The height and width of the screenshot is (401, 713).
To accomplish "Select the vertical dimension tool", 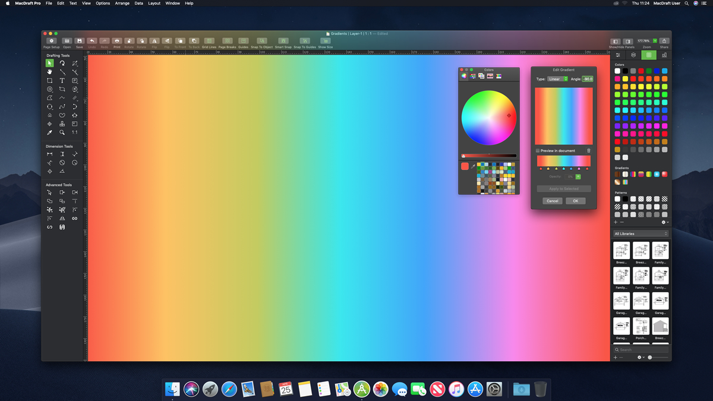I will 62,154.
